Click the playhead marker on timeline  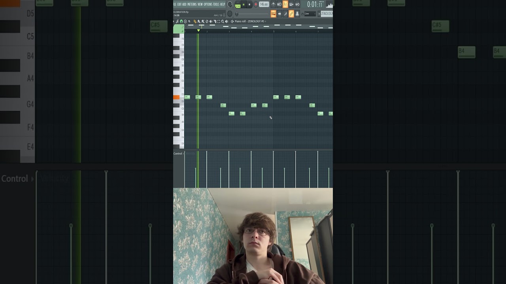(198, 30)
